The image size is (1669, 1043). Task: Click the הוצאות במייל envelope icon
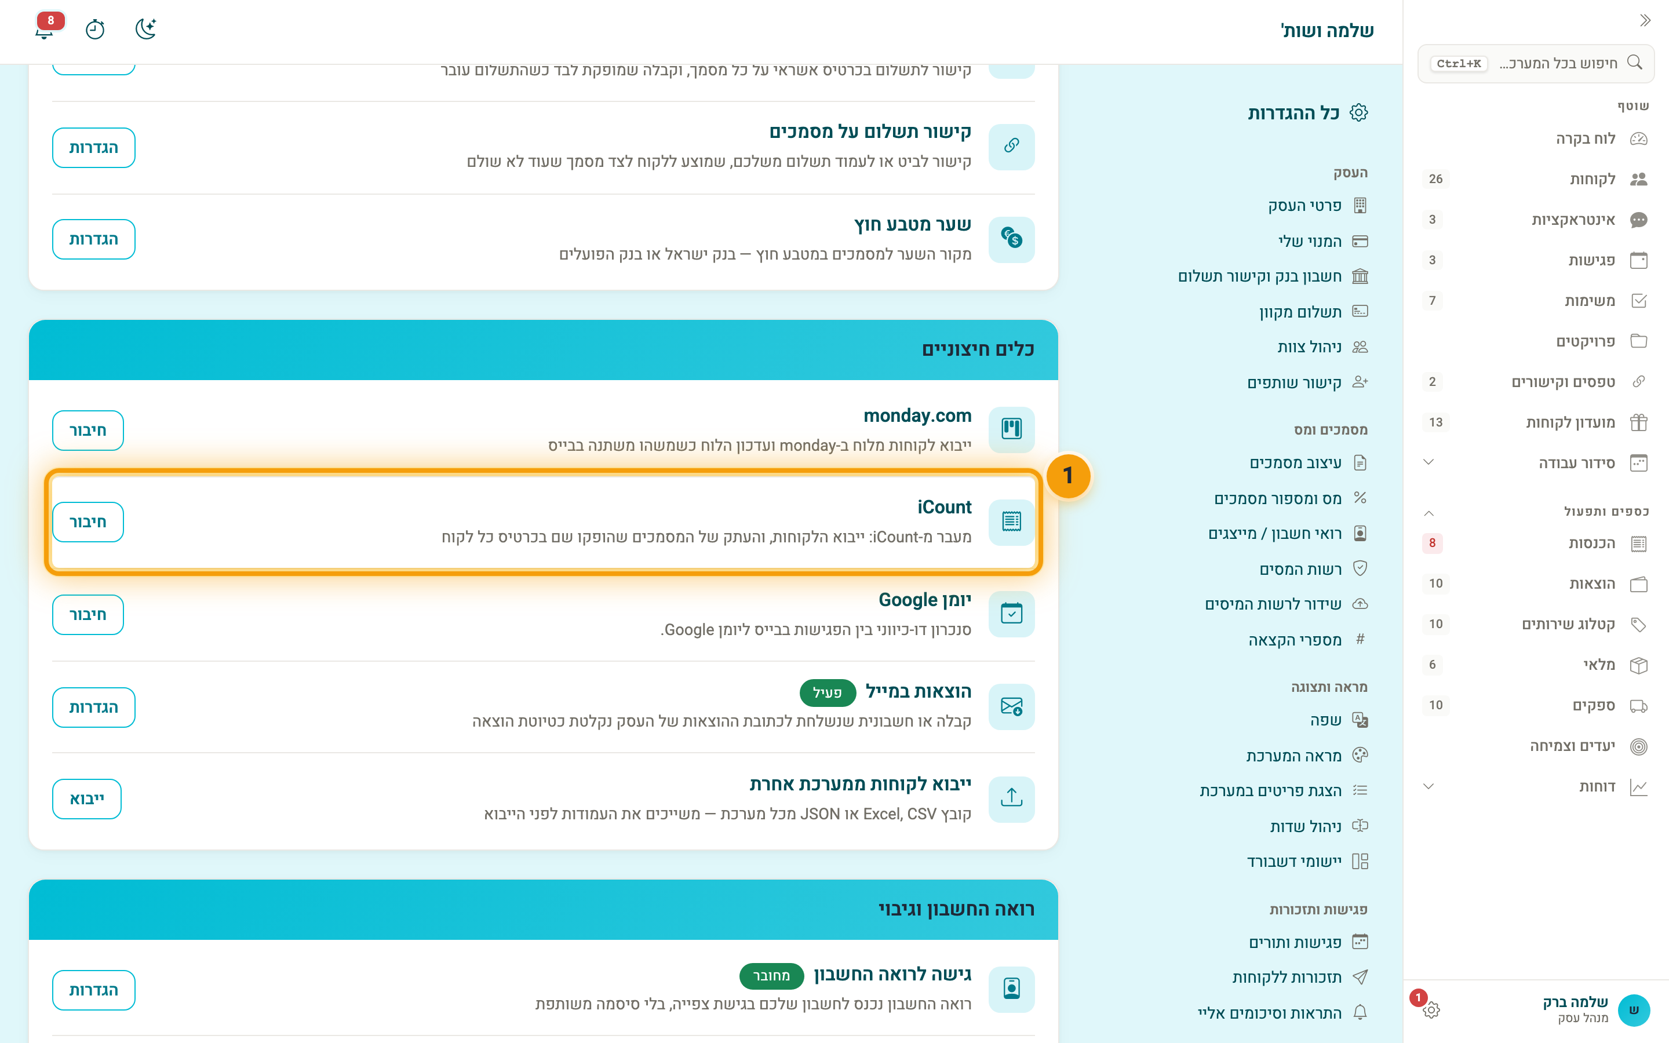[x=1011, y=706]
